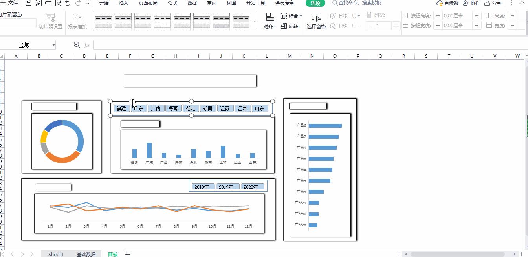Toggle the 江苏 slicer button
Screen dimensions: 528x257
click(225, 108)
